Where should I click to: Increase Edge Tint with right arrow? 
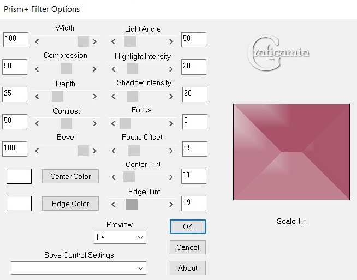171,204
